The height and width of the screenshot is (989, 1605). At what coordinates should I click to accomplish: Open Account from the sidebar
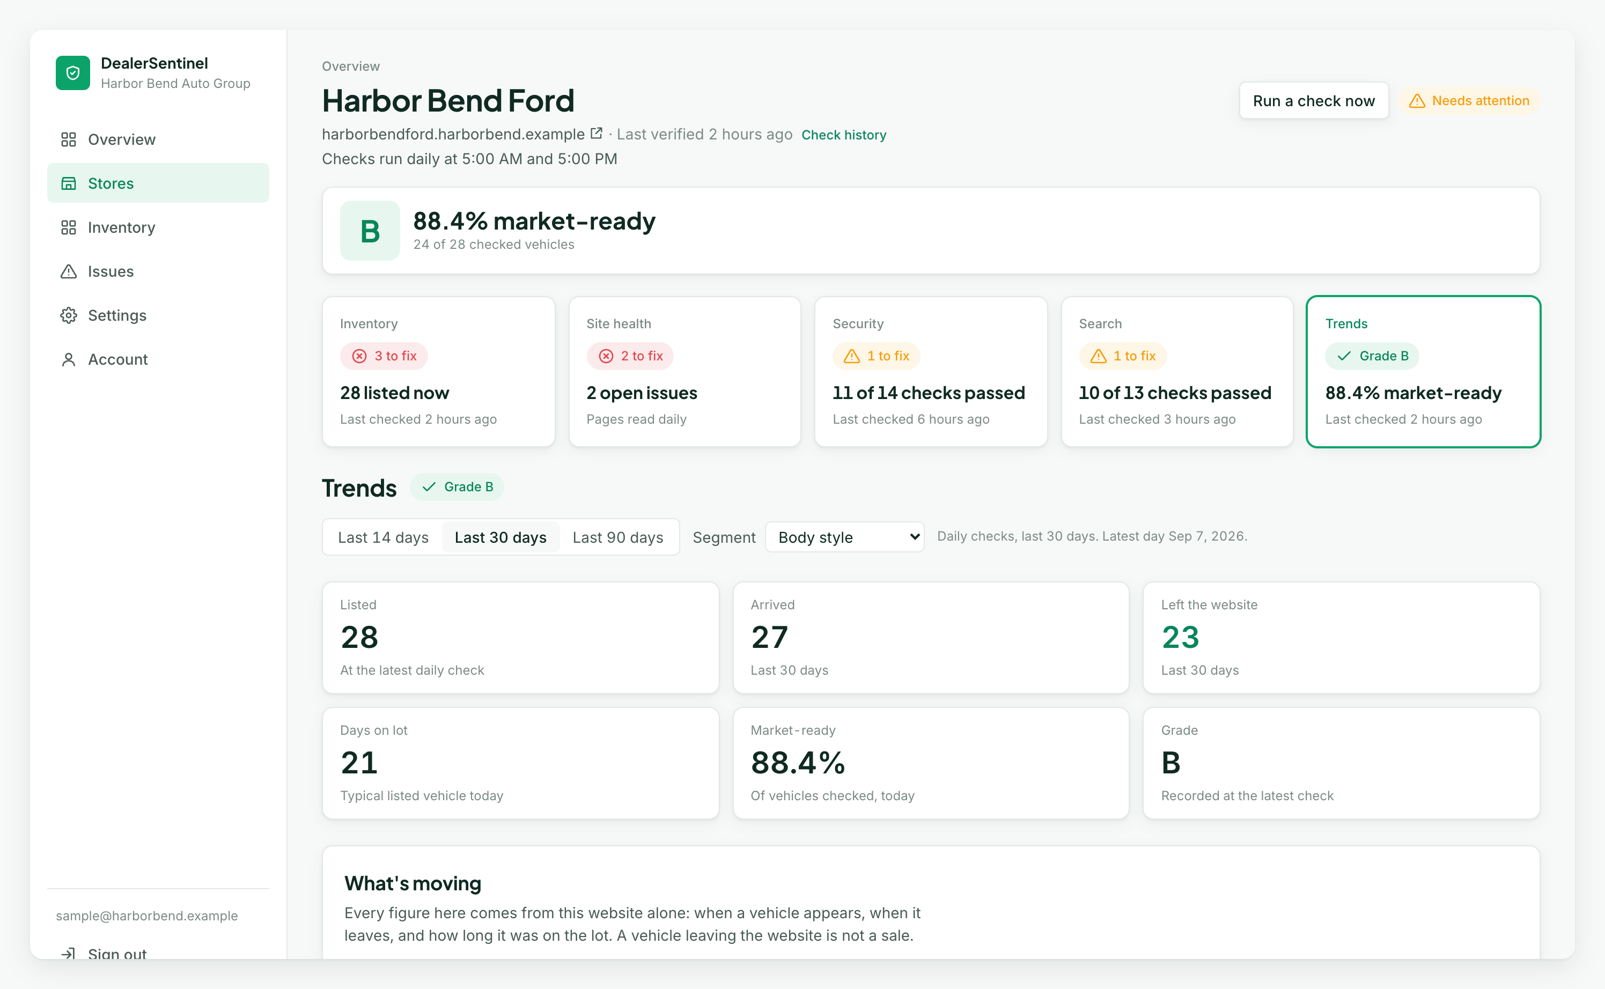click(x=158, y=359)
